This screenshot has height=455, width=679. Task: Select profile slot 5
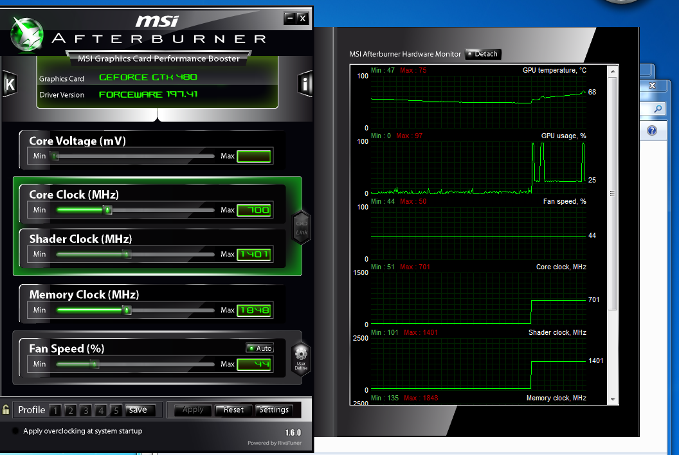116,410
